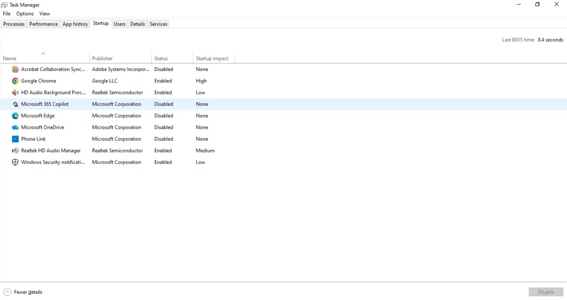Click the Microsoft OneDrive cloud icon
567x300 pixels.
tap(15, 128)
